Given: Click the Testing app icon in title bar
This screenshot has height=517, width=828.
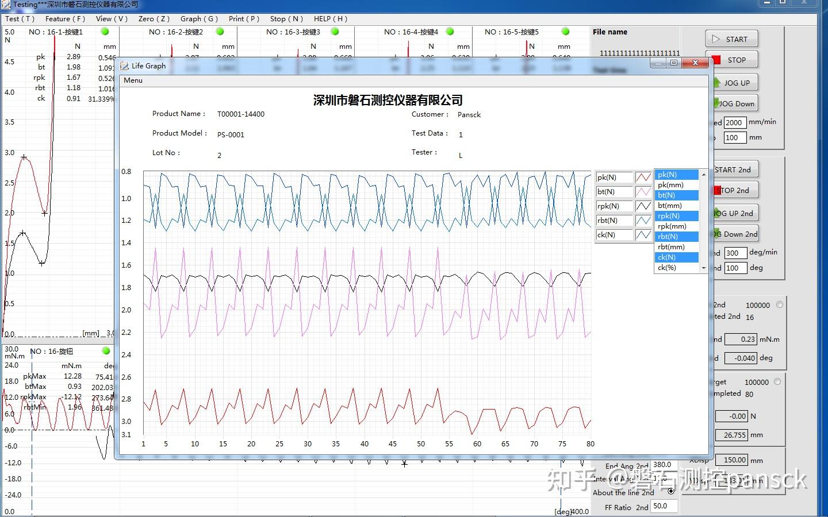Looking at the screenshot, I should point(6,4).
